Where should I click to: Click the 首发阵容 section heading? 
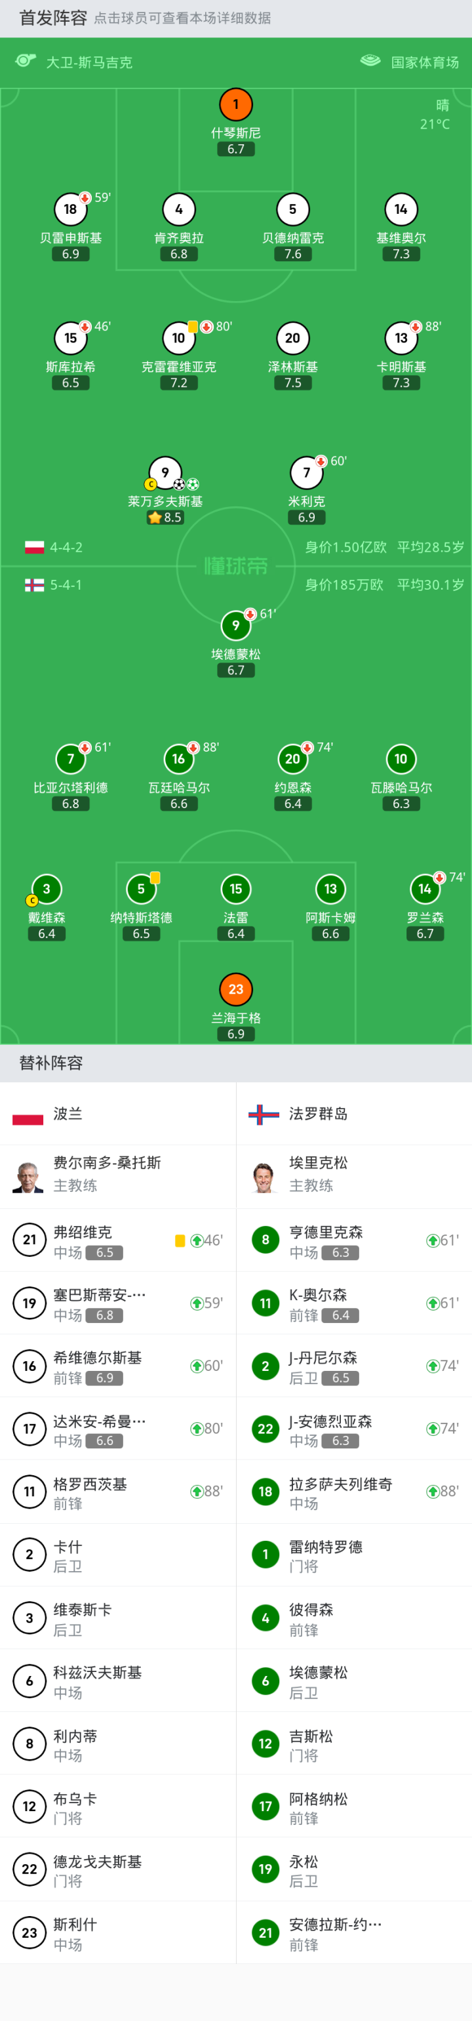(x=53, y=18)
